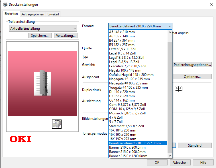Screen dimensions: 216x168
Task: Select Letter 8,5 x 11 Zoll
Action: (x=138, y=49)
